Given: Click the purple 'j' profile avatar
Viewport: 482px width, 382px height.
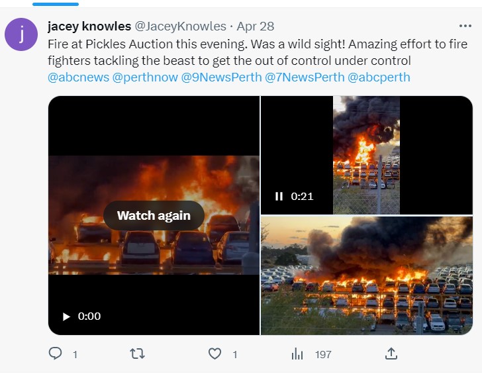Looking at the screenshot, I should [x=21, y=34].
